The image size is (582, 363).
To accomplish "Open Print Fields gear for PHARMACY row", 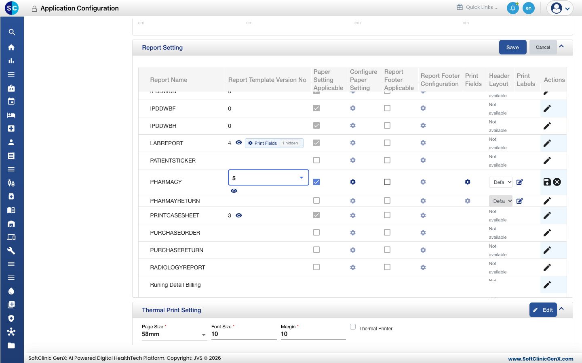I will (468, 182).
